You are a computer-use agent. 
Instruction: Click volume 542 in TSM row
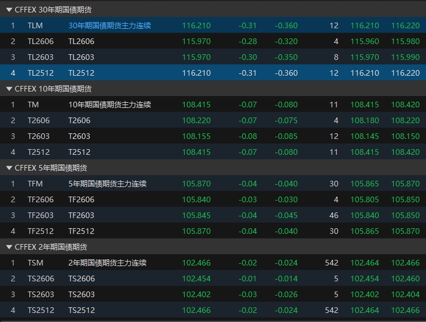pos(332,263)
